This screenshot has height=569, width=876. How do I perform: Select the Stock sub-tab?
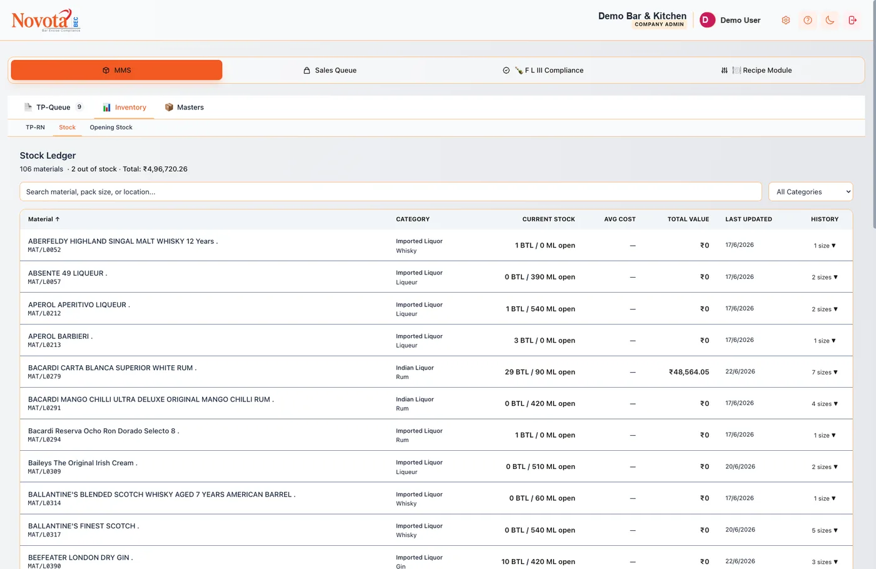coord(67,128)
